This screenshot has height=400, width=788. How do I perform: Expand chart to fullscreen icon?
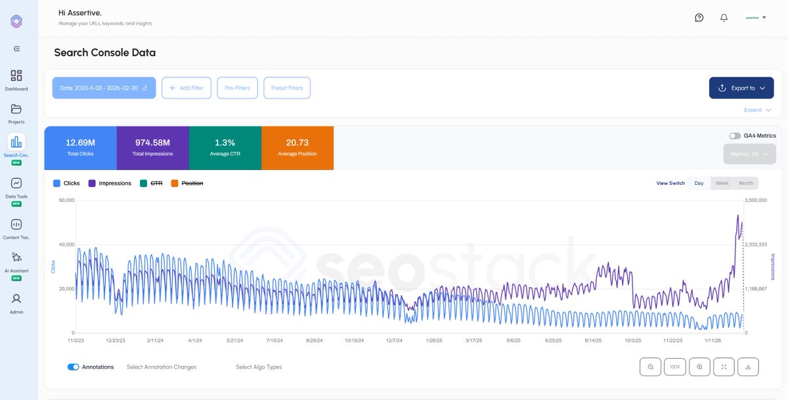tap(724, 367)
